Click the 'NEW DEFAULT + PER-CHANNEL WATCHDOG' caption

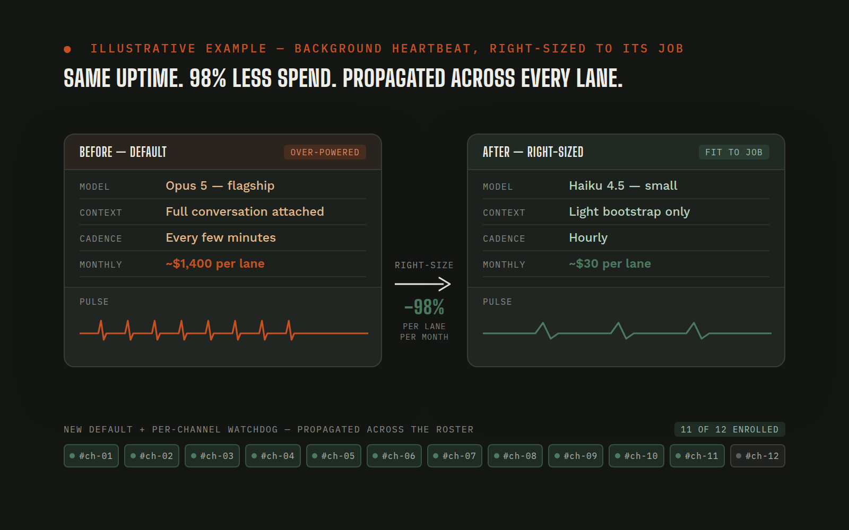[x=268, y=429]
